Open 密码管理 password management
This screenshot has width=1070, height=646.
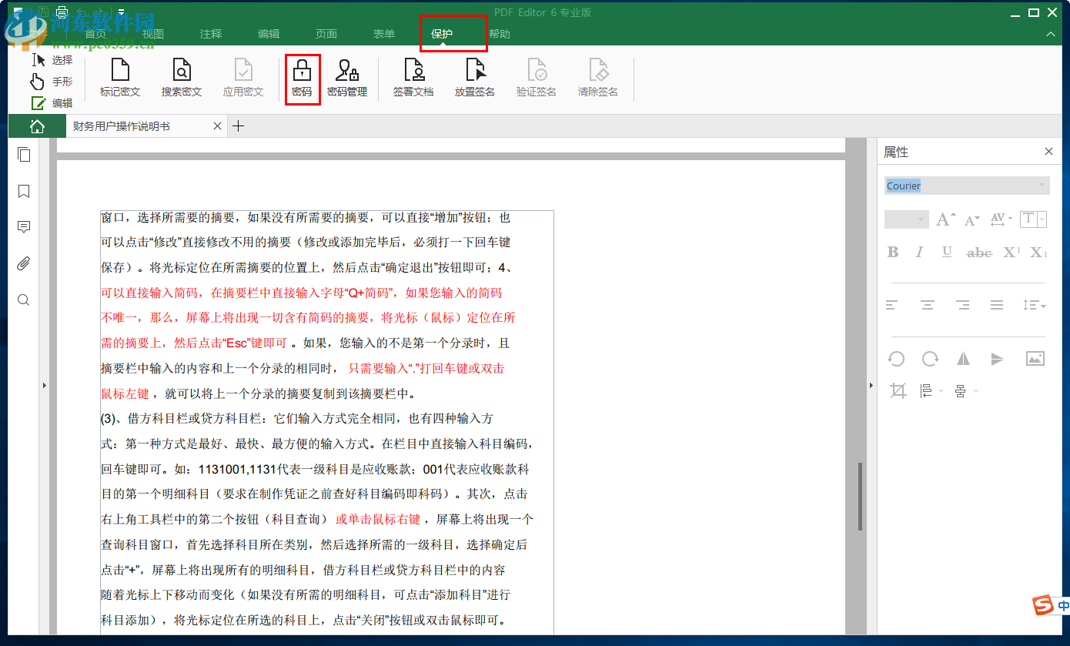click(x=349, y=78)
